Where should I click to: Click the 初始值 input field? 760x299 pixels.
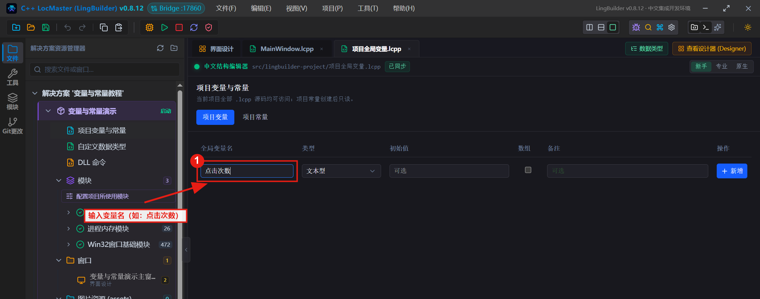click(449, 171)
